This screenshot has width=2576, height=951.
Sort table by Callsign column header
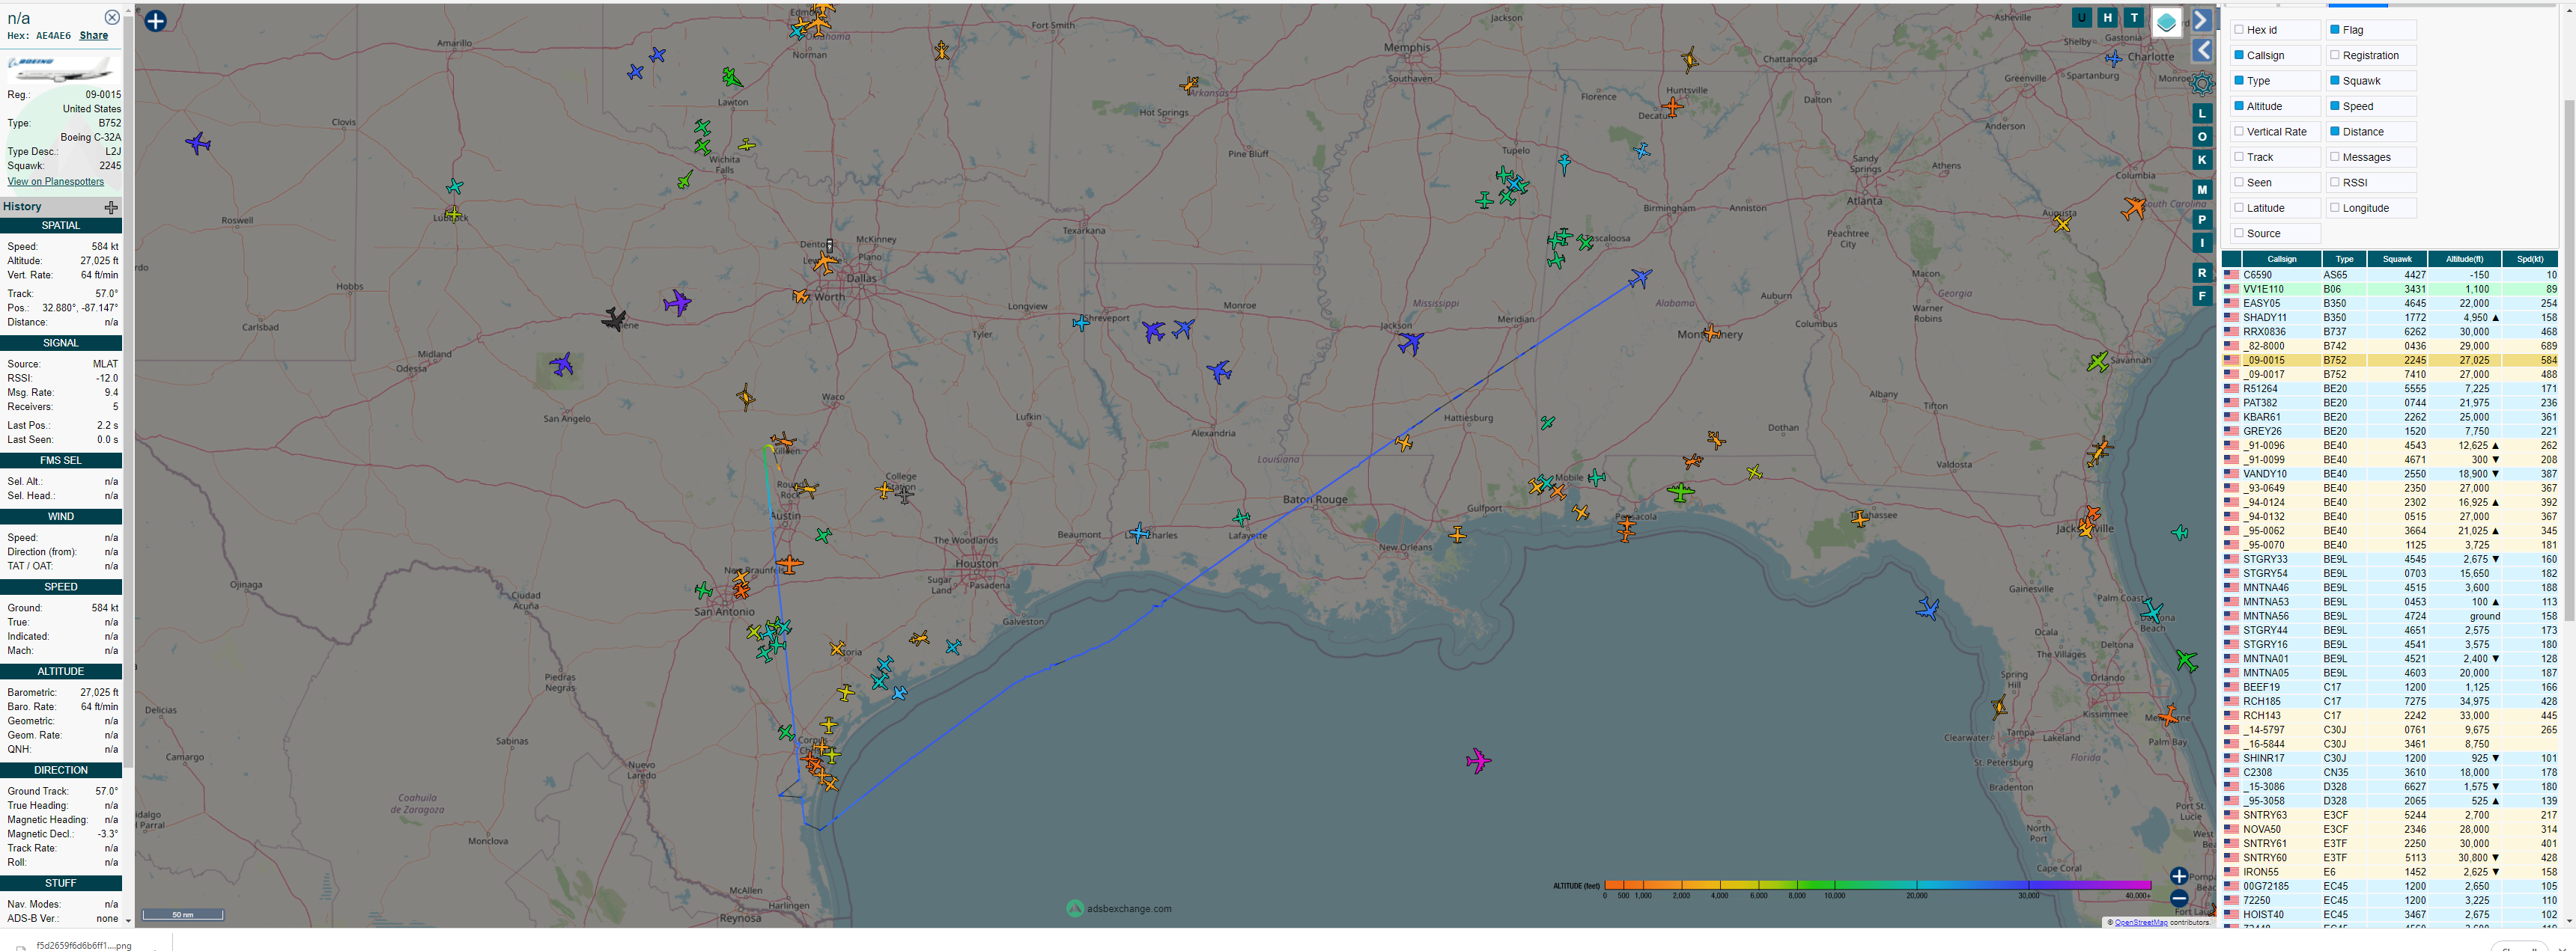tap(2281, 259)
